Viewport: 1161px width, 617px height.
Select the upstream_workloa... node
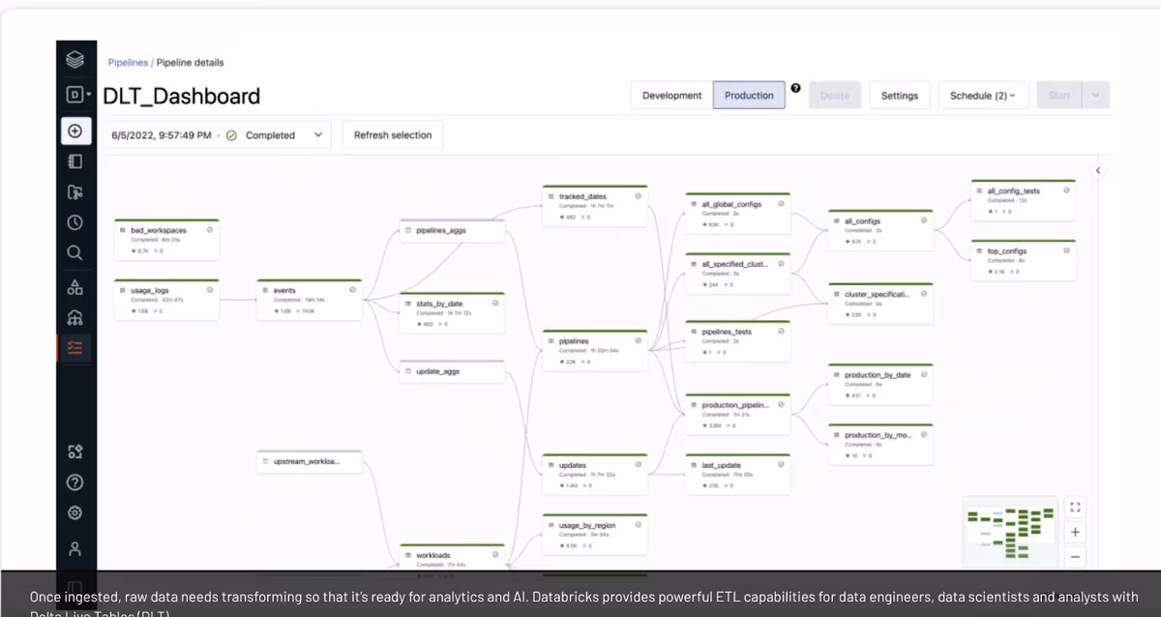point(309,462)
